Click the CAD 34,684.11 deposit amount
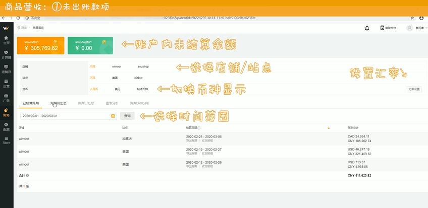 pos(358,136)
